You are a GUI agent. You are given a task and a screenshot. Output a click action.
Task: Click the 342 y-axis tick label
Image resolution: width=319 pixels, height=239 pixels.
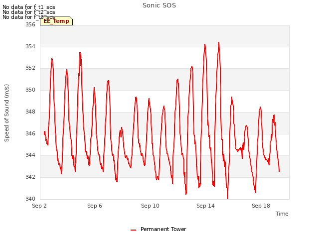[30, 177]
